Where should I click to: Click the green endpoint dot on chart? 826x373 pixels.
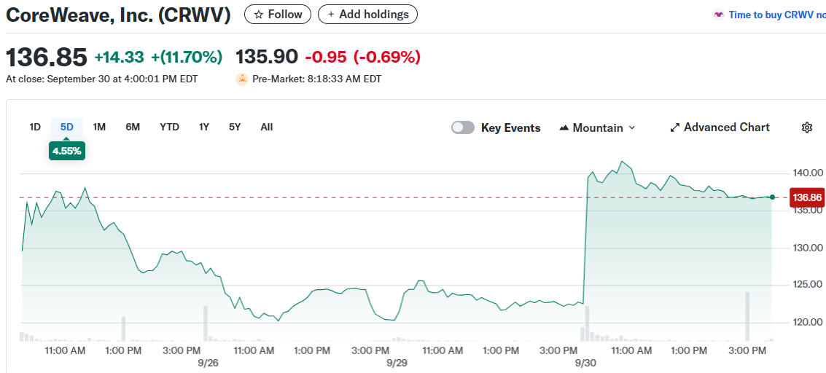click(x=772, y=197)
